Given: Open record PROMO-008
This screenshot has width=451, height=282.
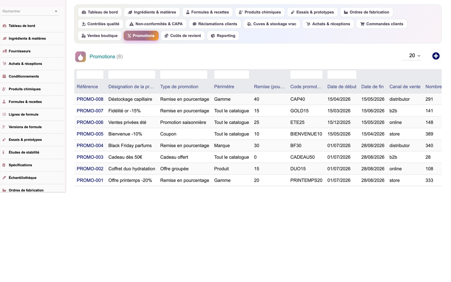Looking at the screenshot, I should (90, 99).
